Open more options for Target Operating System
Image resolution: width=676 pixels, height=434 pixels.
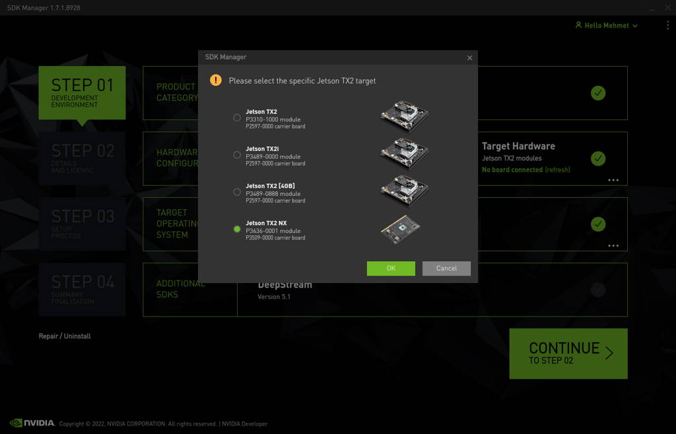tap(613, 245)
